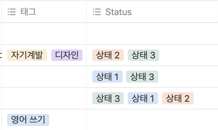This screenshot has height=130, width=218.
Task: Select the 자기계발 tag
Action: [x=27, y=55]
